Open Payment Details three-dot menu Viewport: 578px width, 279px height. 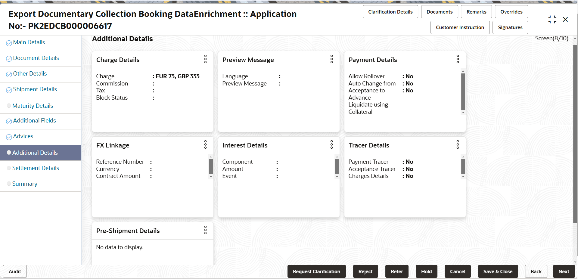click(458, 59)
